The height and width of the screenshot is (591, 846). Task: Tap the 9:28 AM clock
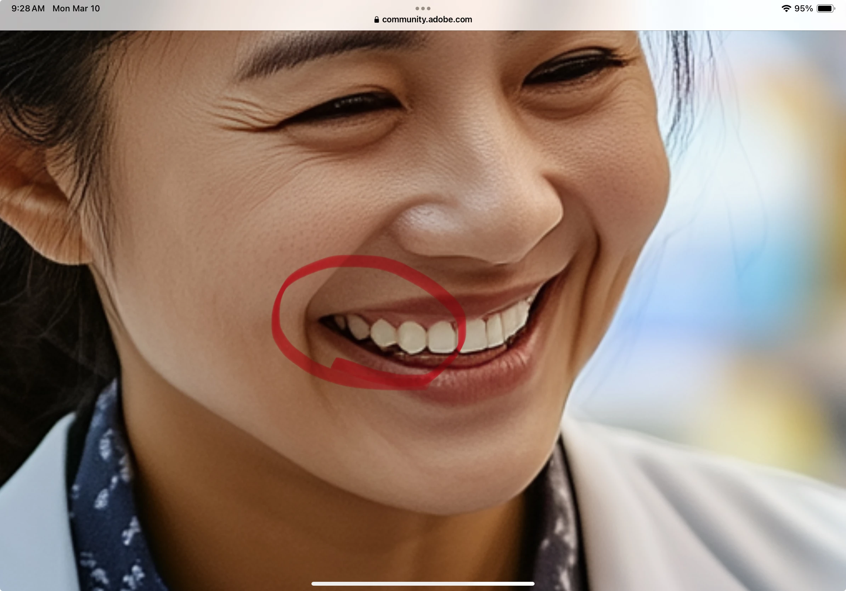(x=28, y=9)
